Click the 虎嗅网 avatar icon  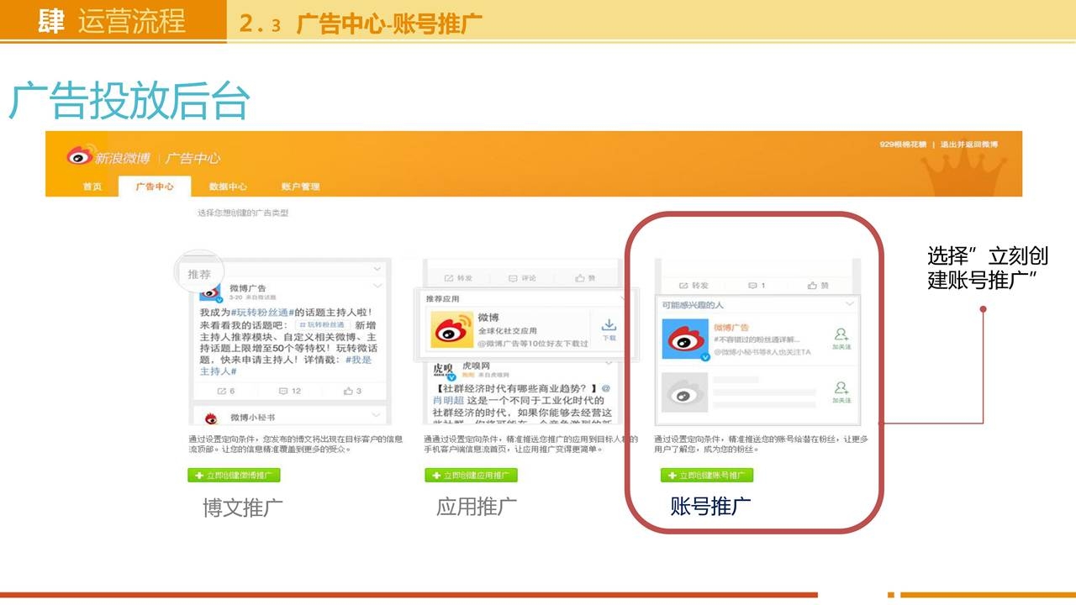click(443, 371)
